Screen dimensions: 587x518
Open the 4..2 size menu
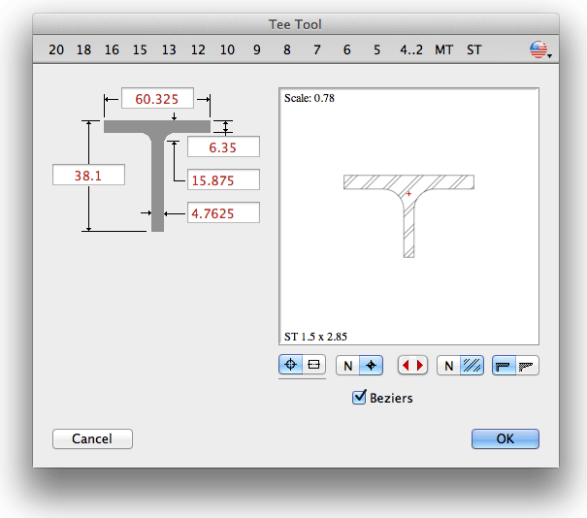pos(411,49)
